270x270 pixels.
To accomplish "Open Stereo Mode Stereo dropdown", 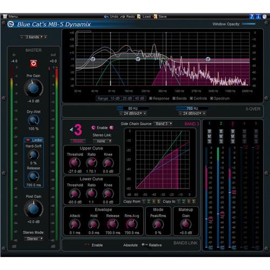I will (33, 239).
